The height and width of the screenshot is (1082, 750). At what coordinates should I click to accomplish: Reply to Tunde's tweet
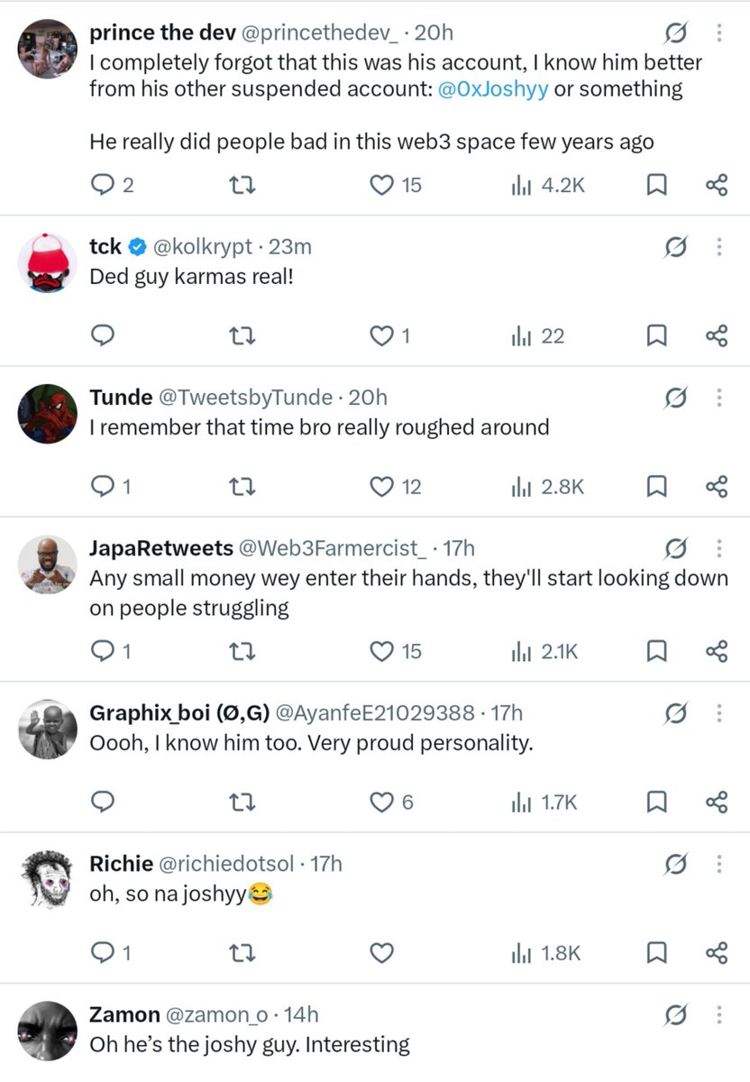pyautogui.click(x=105, y=487)
